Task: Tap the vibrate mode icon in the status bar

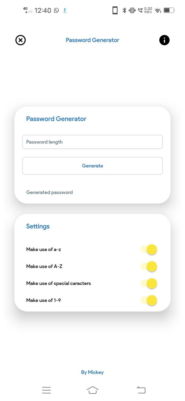Action: click(132, 10)
